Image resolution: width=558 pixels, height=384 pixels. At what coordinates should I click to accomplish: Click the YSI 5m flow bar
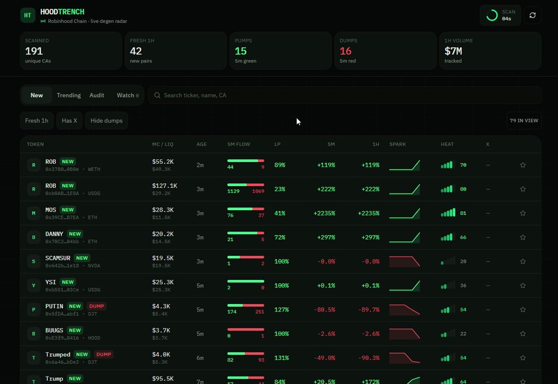pos(245,281)
